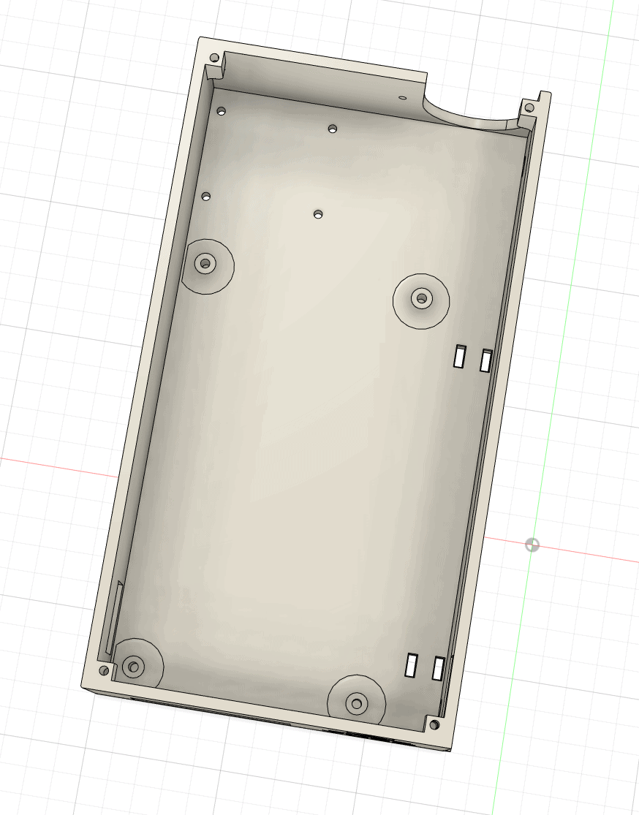Click the bottom-right corner screw hole on rim
This screenshot has width=639, height=815.
click(x=434, y=725)
